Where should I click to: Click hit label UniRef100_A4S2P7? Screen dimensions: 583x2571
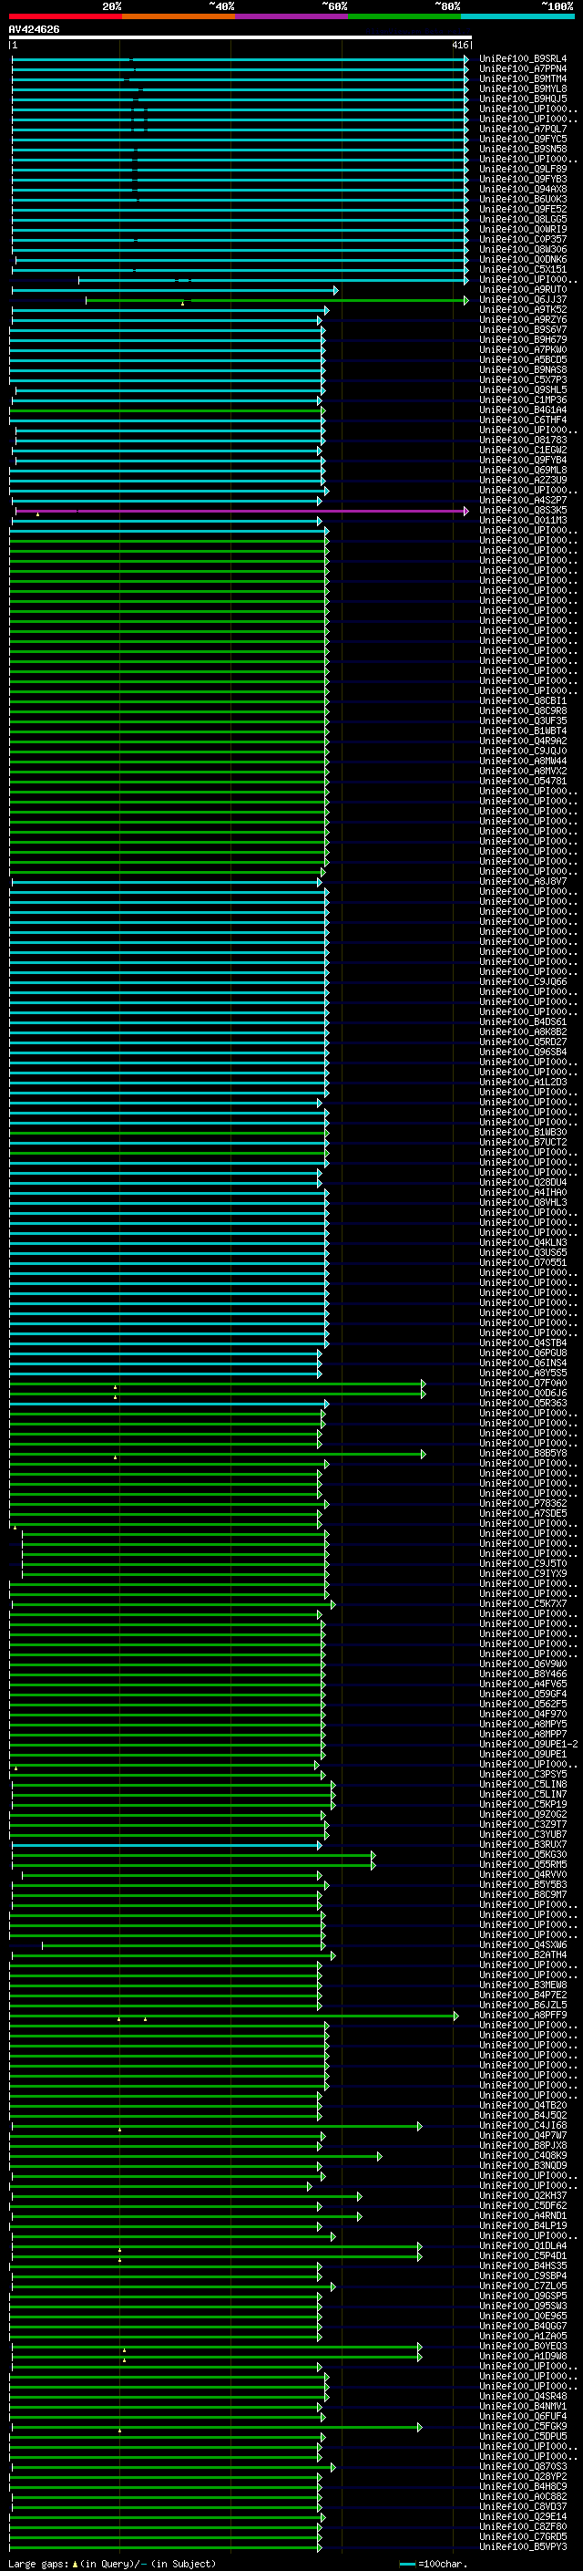(523, 500)
